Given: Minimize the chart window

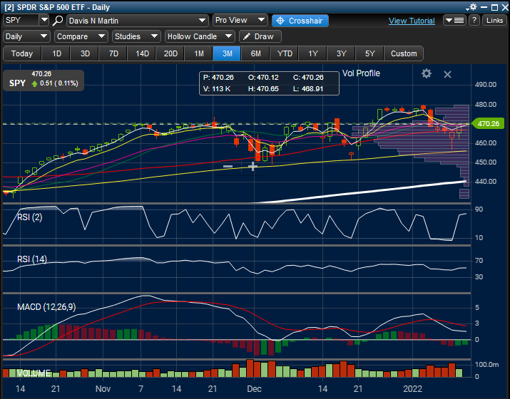Looking at the screenshot, I should [484, 7].
